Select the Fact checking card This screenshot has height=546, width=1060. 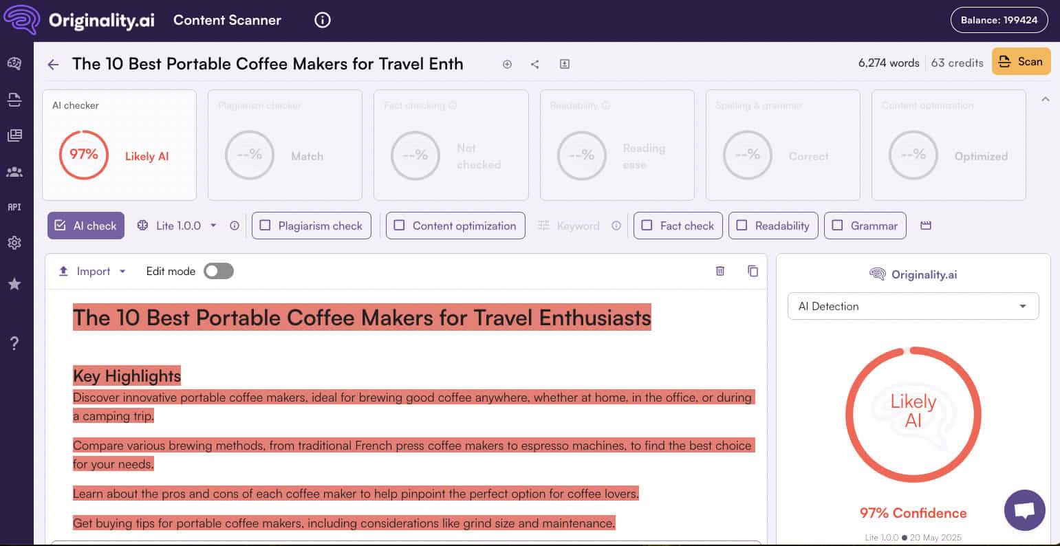point(451,145)
